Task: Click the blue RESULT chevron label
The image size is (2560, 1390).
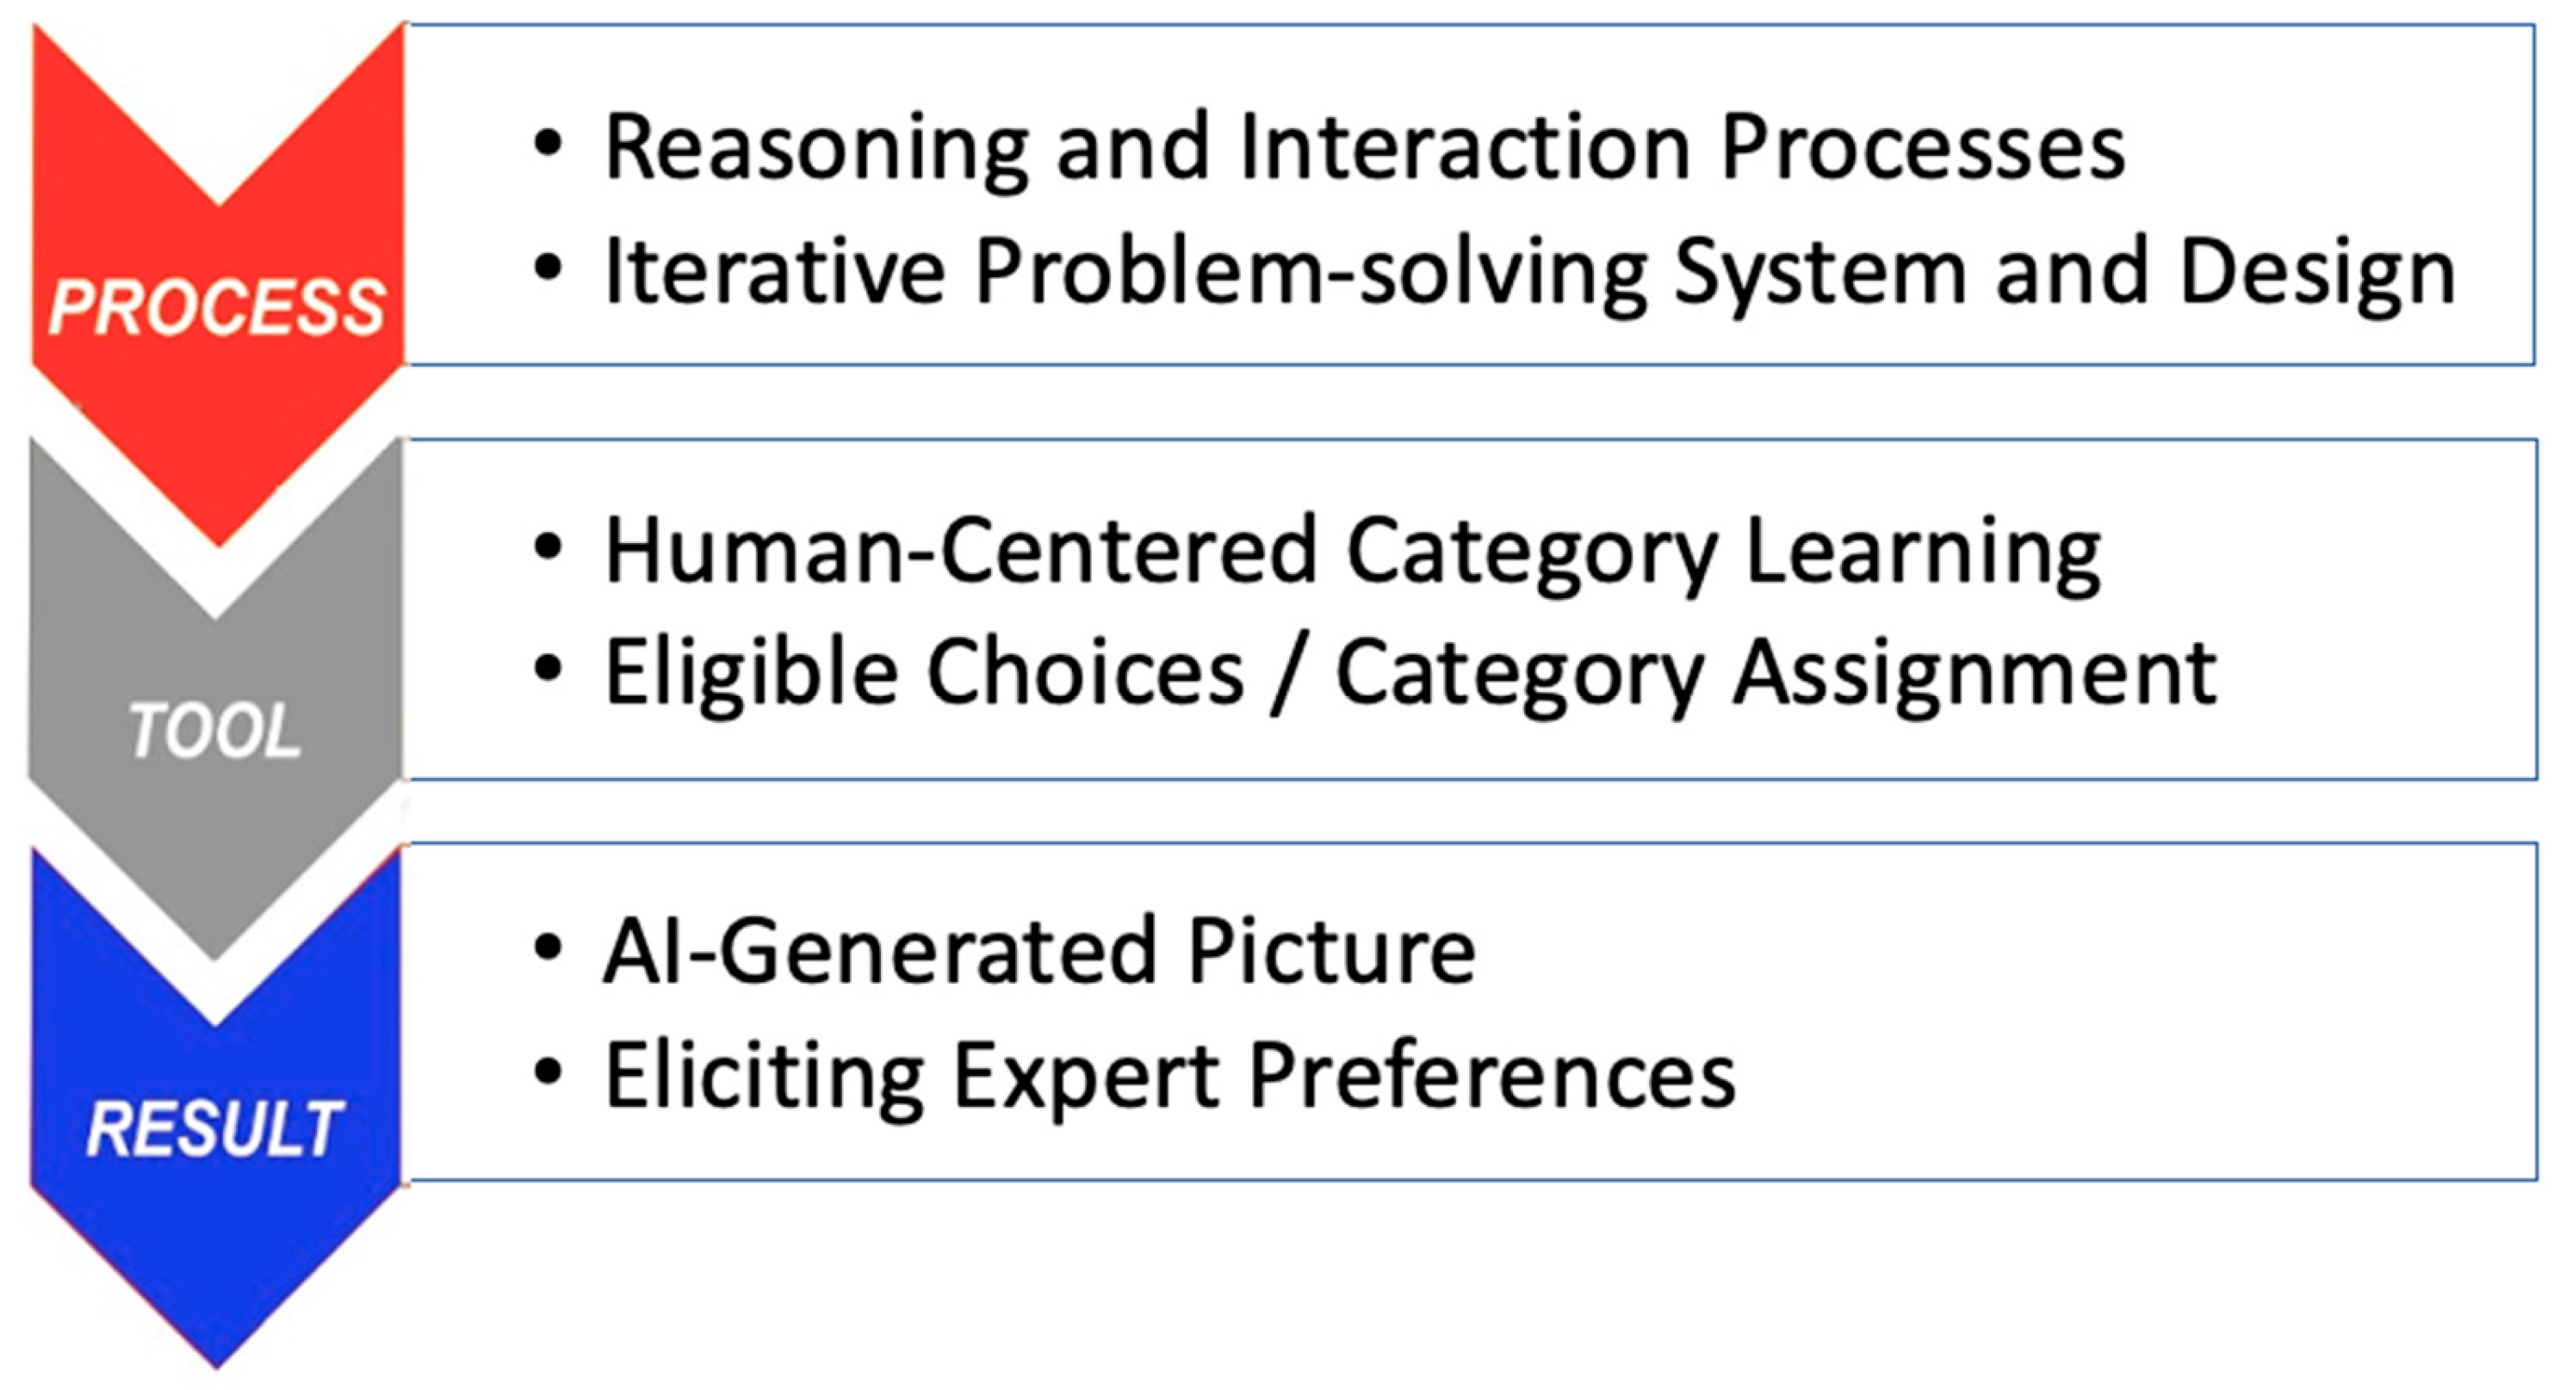Action: (214, 1130)
